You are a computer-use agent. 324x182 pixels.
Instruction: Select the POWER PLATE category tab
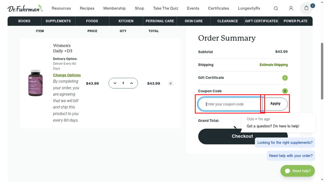click(296, 21)
